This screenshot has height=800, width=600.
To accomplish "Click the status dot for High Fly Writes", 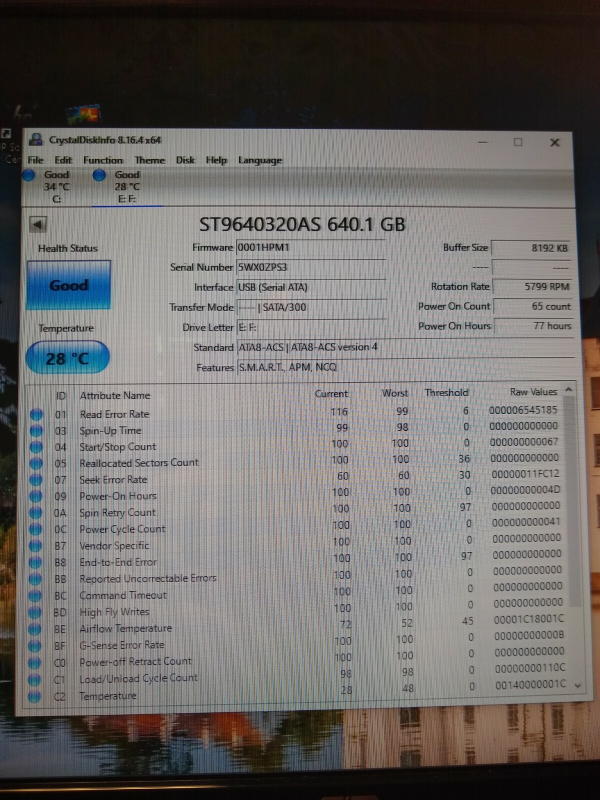I will pyautogui.click(x=35, y=612).
